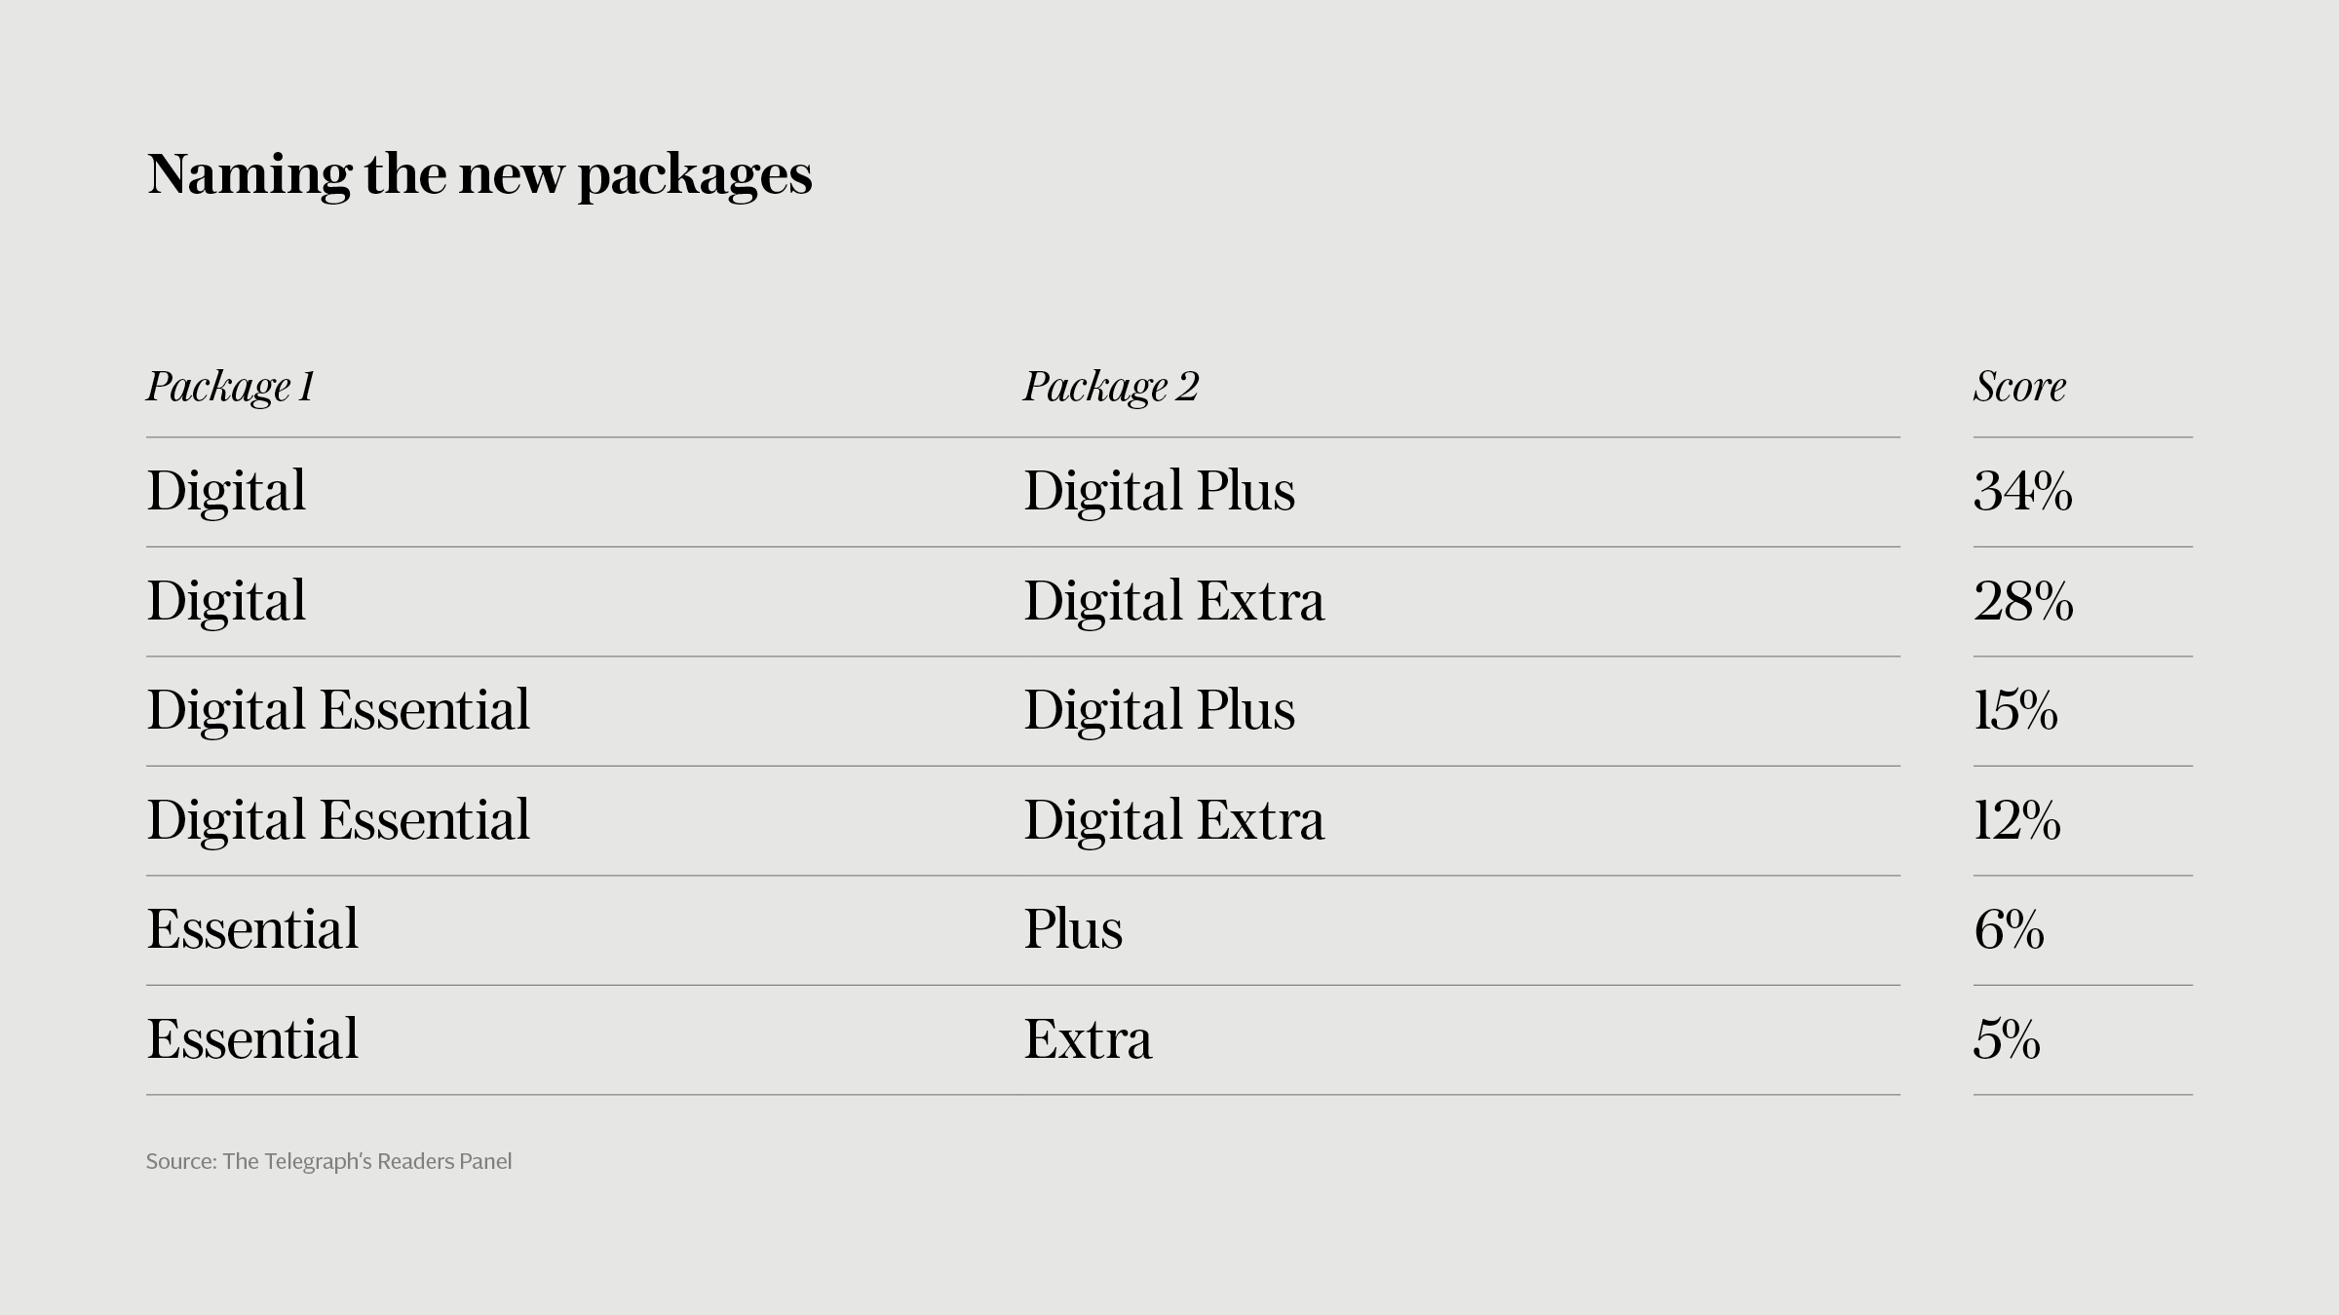Click 'Extra' in the last row
Viewport: 2339px width, 1315px height.
tap(1088, 1039)
